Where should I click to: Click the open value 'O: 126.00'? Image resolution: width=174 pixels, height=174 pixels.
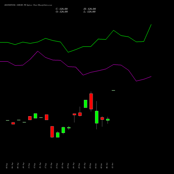click(62, 12)
